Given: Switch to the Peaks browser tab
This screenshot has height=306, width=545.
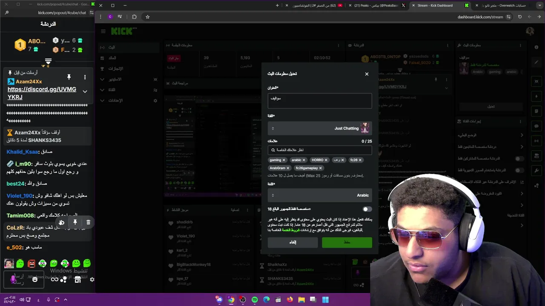Looking at the screenshot, I should pyautogui.click(x=378, y=6).
